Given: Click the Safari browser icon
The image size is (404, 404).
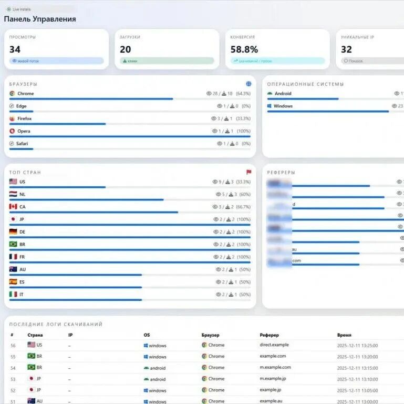Looking at the screenshot, I should click(x=12, y=144).
